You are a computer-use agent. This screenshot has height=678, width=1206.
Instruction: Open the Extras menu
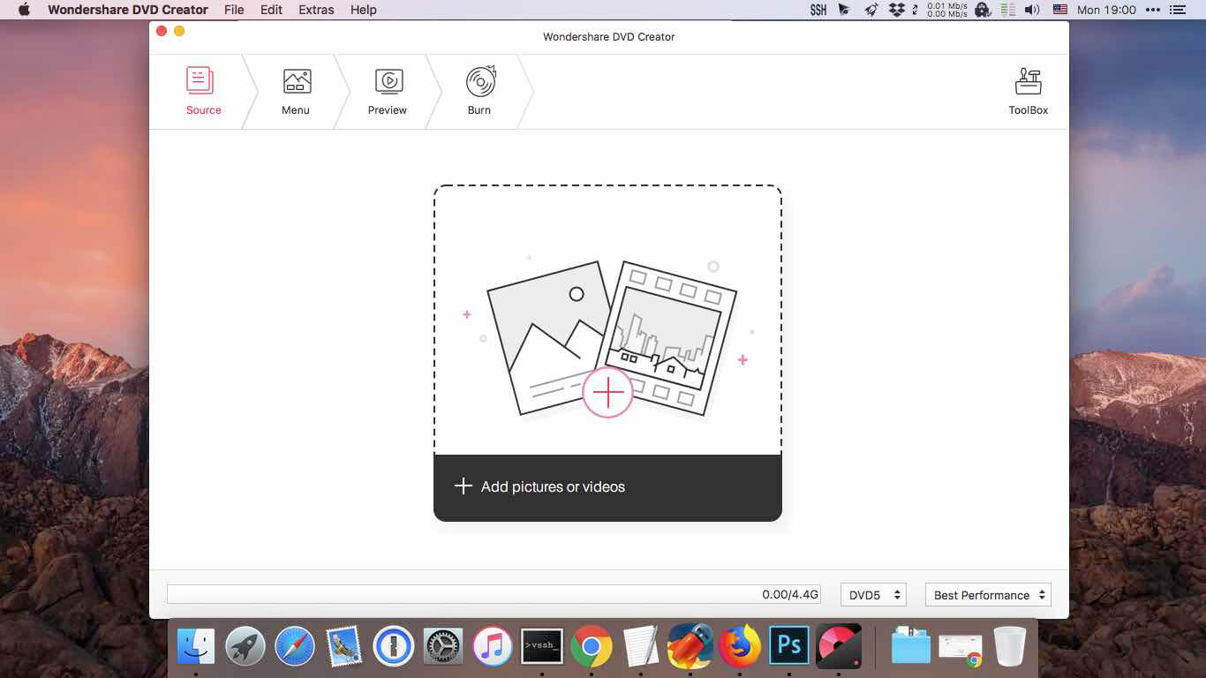click(315, 10)
